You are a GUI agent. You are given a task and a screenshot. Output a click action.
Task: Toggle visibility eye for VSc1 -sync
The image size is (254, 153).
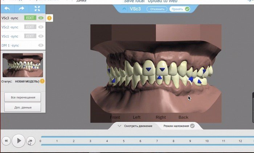[41, 36]
